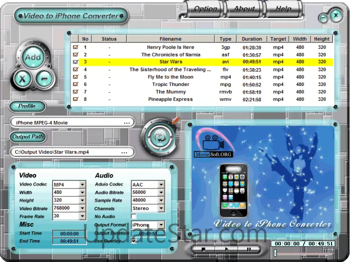Image resolution: width=350 pixels, height=262 pixels.
Task: Open the Frame Rate 30 dropdown
Action: coord(83,216)
